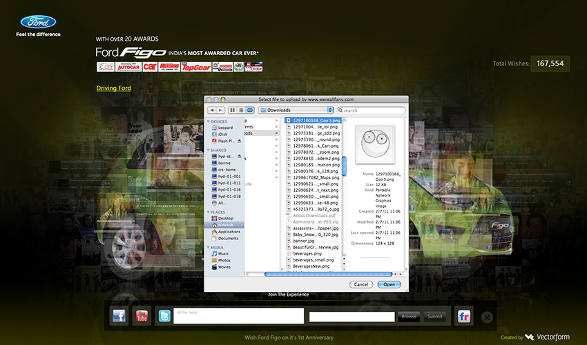Open Movies in Media sidebar

tap(224, 267)
